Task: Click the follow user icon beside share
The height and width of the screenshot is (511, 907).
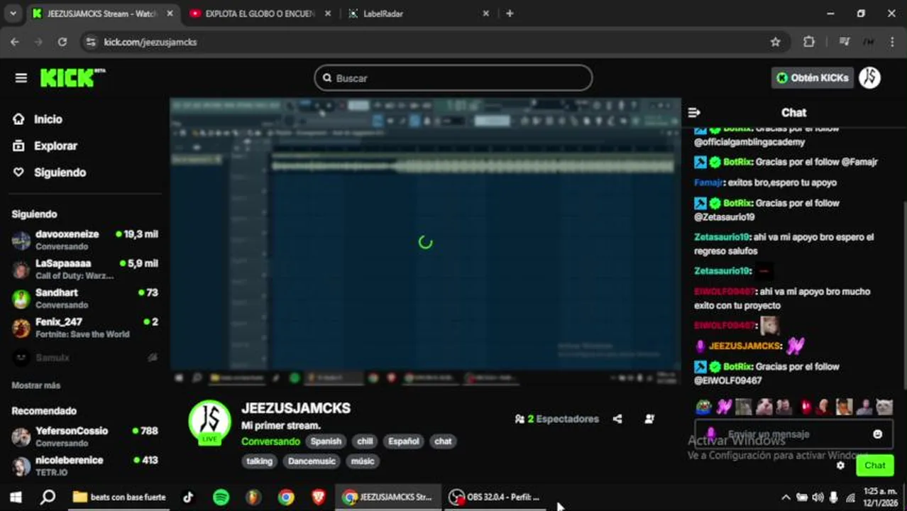Action: click(649, 419)
